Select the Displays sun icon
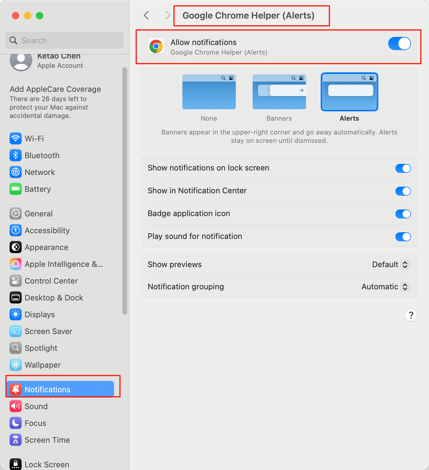 16,314
